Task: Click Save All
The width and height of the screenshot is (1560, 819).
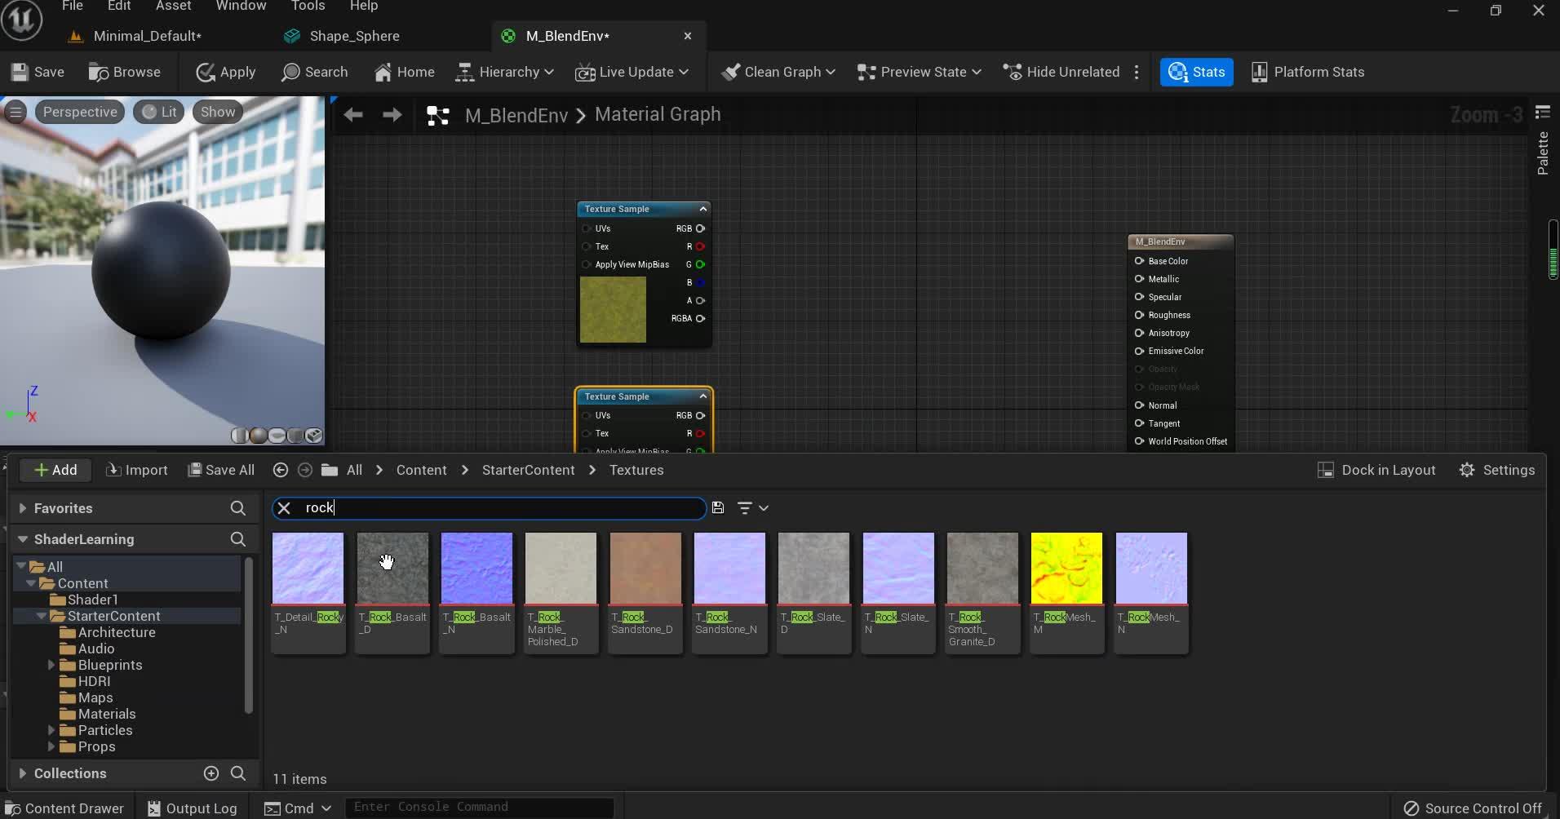Action: coord(221,470)
